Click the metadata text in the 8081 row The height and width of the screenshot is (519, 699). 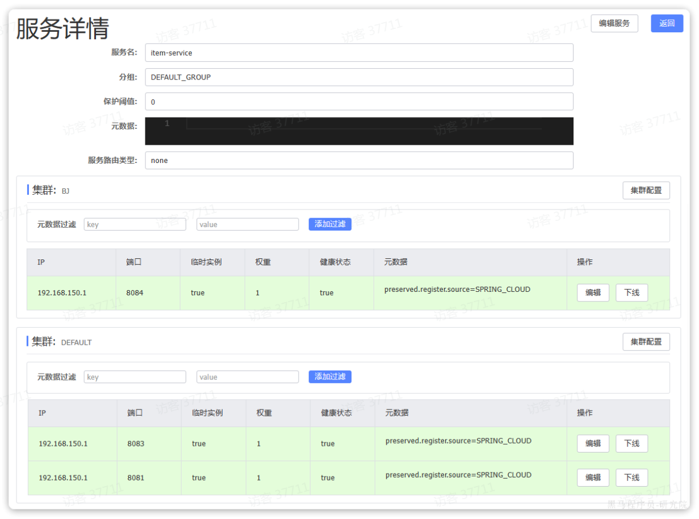pos(458,475)
